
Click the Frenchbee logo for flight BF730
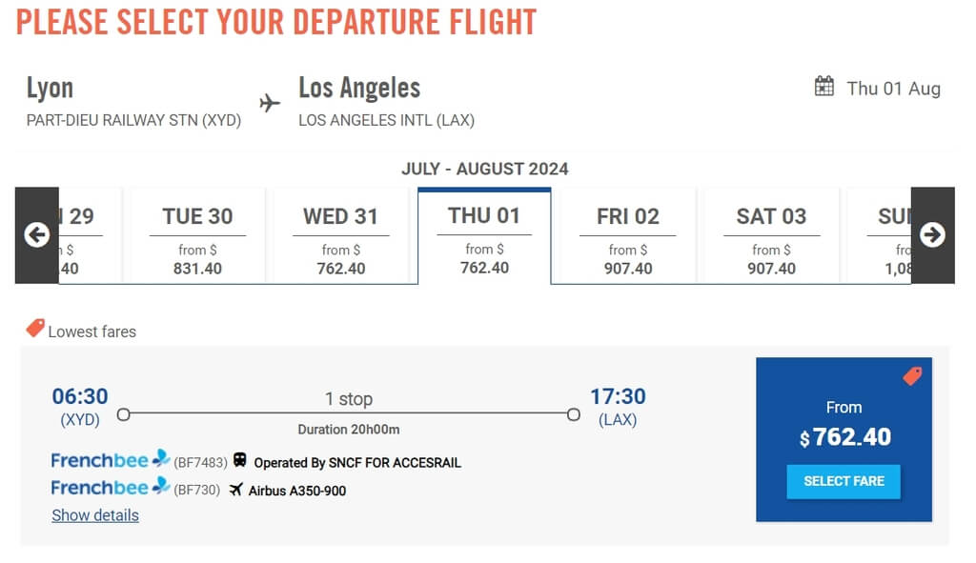111,487
